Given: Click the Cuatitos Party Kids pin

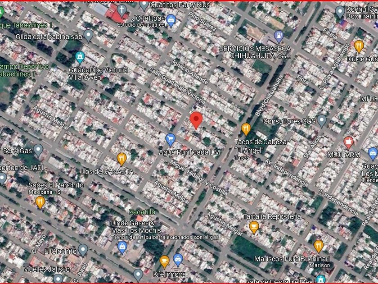Looking at the screenshot, I should pyautogui.click(x=144, y=5).
